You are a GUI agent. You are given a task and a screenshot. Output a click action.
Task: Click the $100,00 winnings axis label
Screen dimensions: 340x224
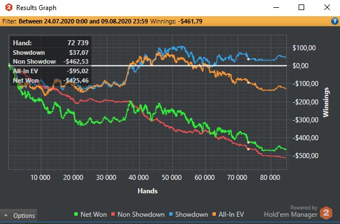tap(304, 48)
